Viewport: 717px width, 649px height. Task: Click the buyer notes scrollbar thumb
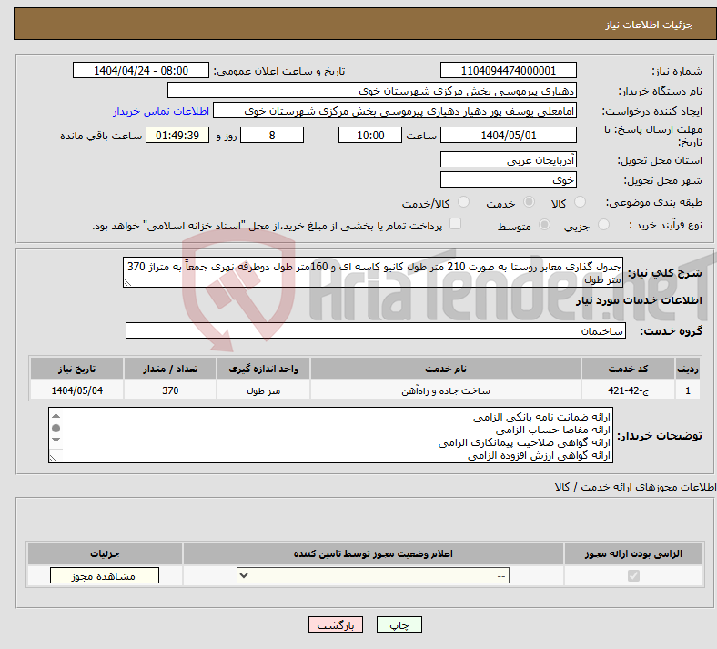[x=56, y=428]
